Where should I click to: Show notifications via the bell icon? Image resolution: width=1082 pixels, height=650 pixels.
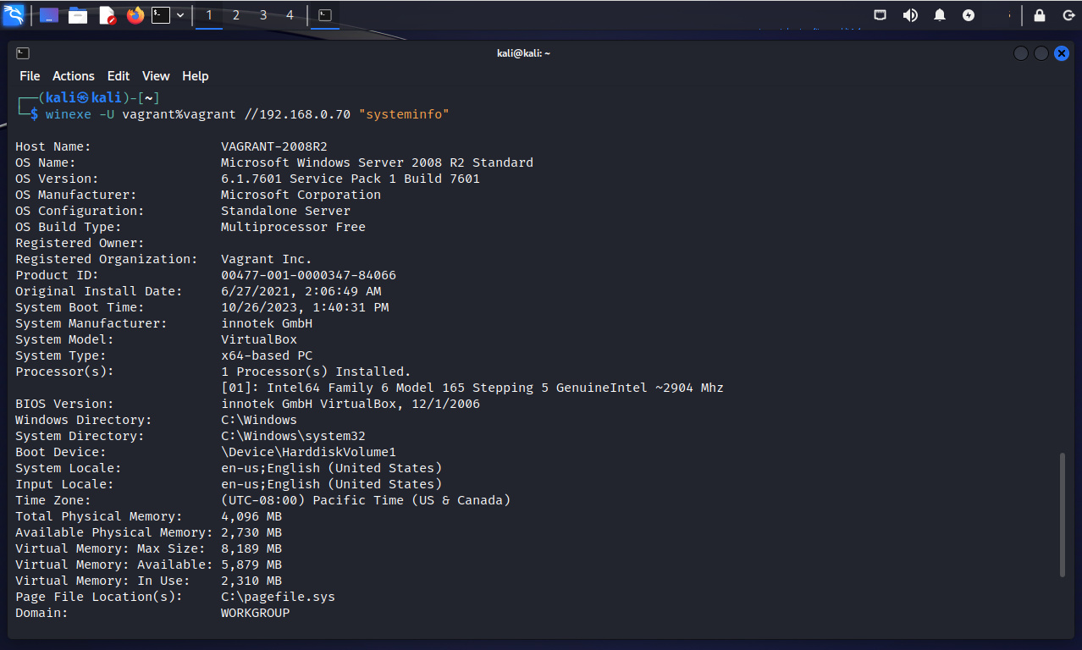940,15
